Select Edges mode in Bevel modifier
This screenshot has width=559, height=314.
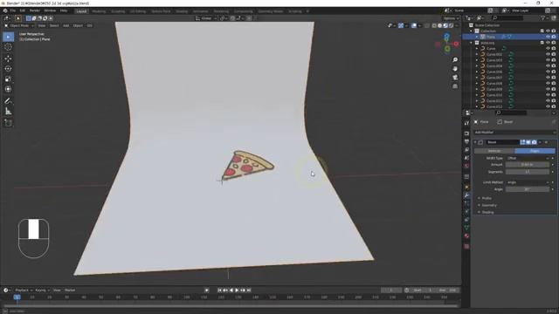coord(535,151)
